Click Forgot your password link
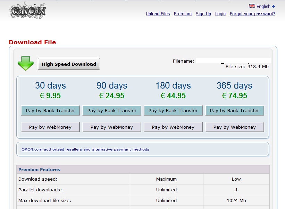This screenshot has height=209, width=285. [x=252, y=14]
